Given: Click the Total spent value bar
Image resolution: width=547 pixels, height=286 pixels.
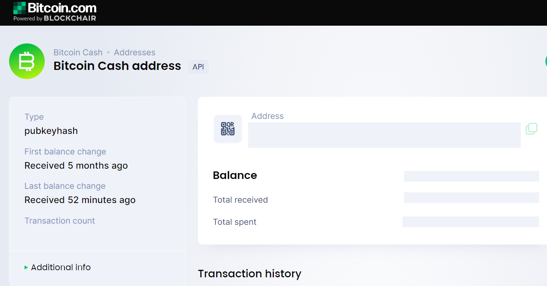Looking at the screenshot, I should (471, 222).
